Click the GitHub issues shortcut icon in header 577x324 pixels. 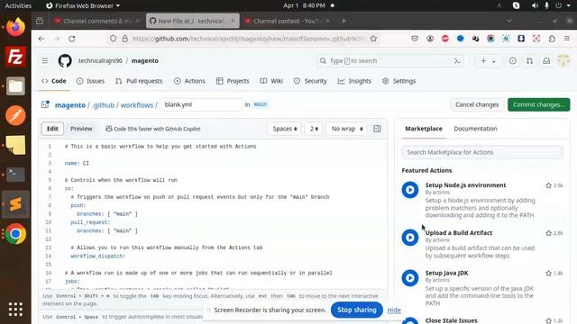click(512, 60)
